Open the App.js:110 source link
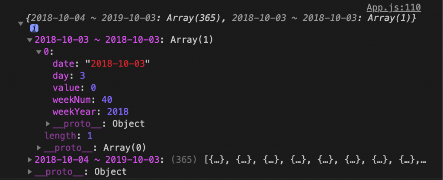The image size is (443, 180). [x=394, y=8]
